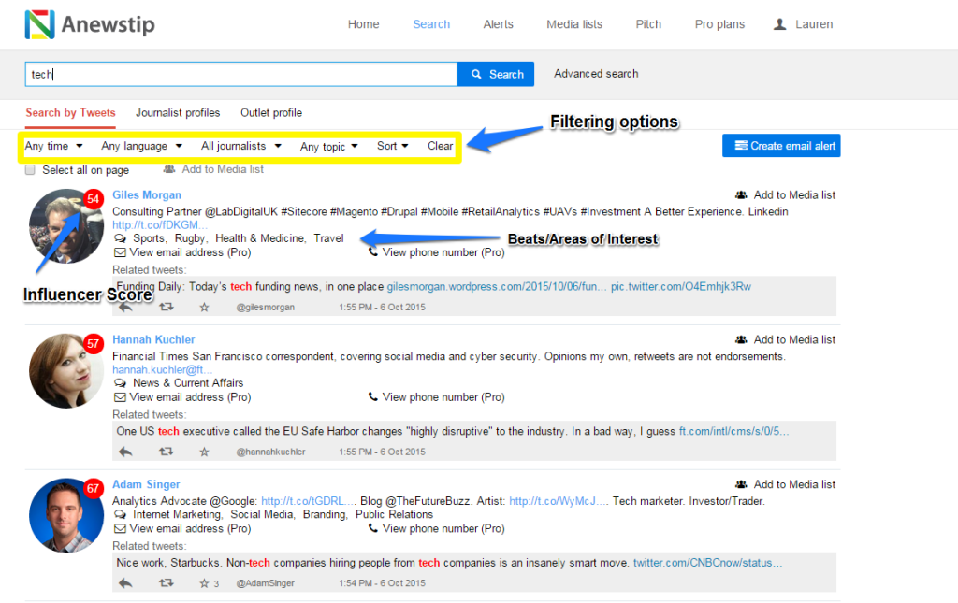Expand the Any language dropdown
This screenshot has width=958, height=603.
tap(140, 146)
